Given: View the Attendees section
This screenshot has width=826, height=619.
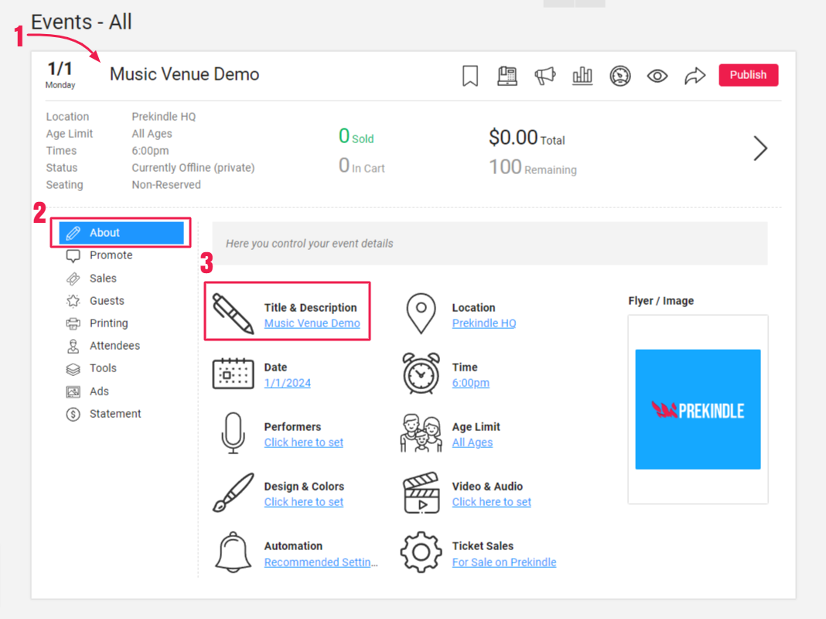Looking at the screenshot, I should (x=114, y=346).
